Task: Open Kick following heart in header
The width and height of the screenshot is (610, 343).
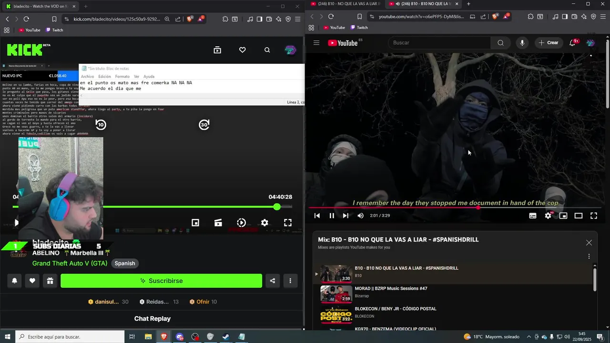Action: coord(242,50)
